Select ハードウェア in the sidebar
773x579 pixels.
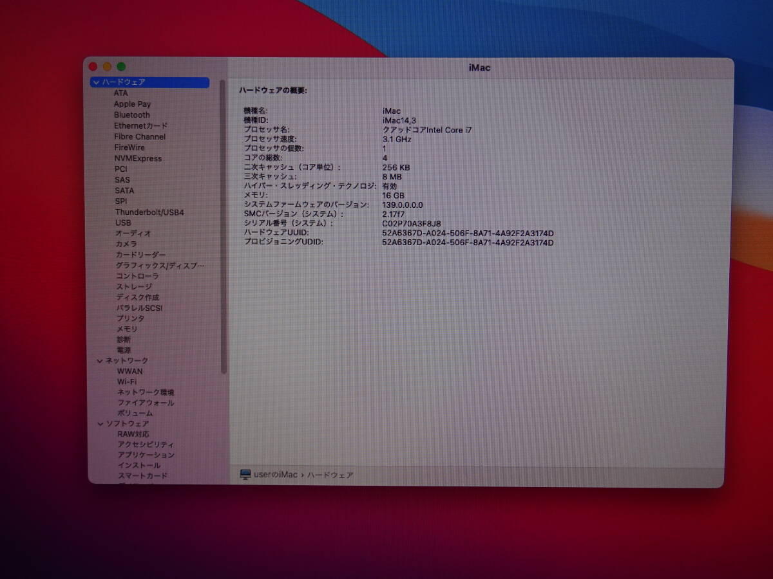click(x=149, y=82)
